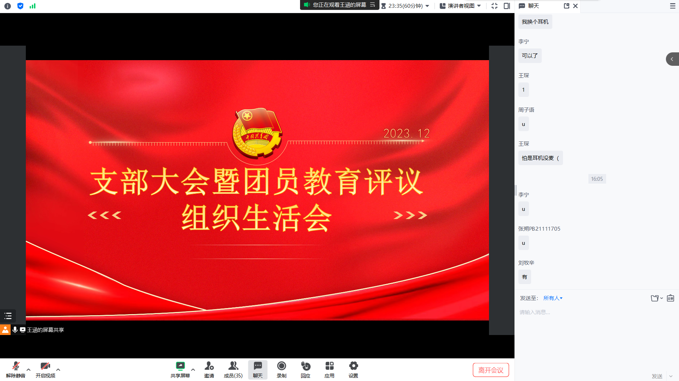The image size is (679, 381).
Task: Expand arrow next to the file folder icon
Action: [x=662, y=298]
